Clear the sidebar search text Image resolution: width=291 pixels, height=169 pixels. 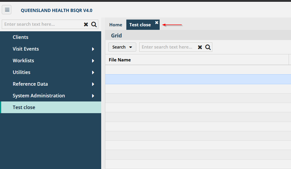(x=86, y=25)
